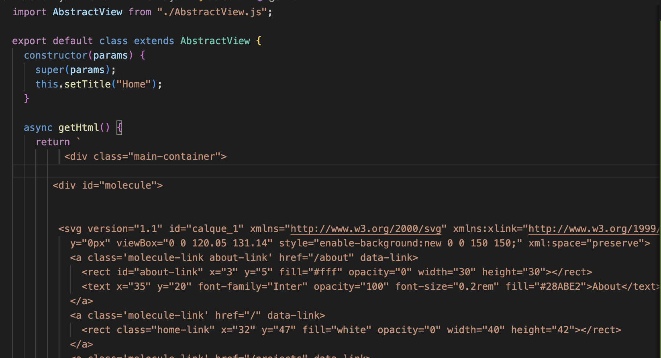This screenshot has width=661, height=358.
Task: Click the rect id="about-link" attribute
Action: (160, 272)
